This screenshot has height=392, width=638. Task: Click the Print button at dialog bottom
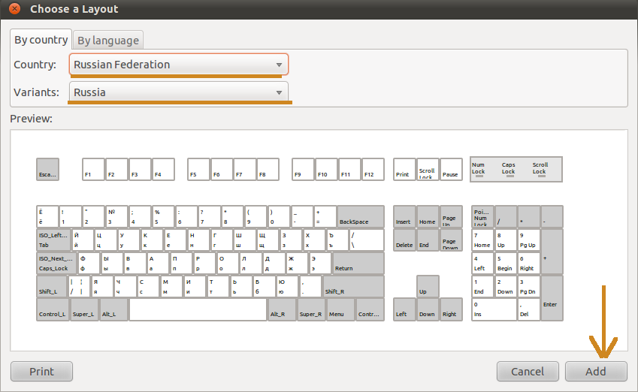point(41,371)
